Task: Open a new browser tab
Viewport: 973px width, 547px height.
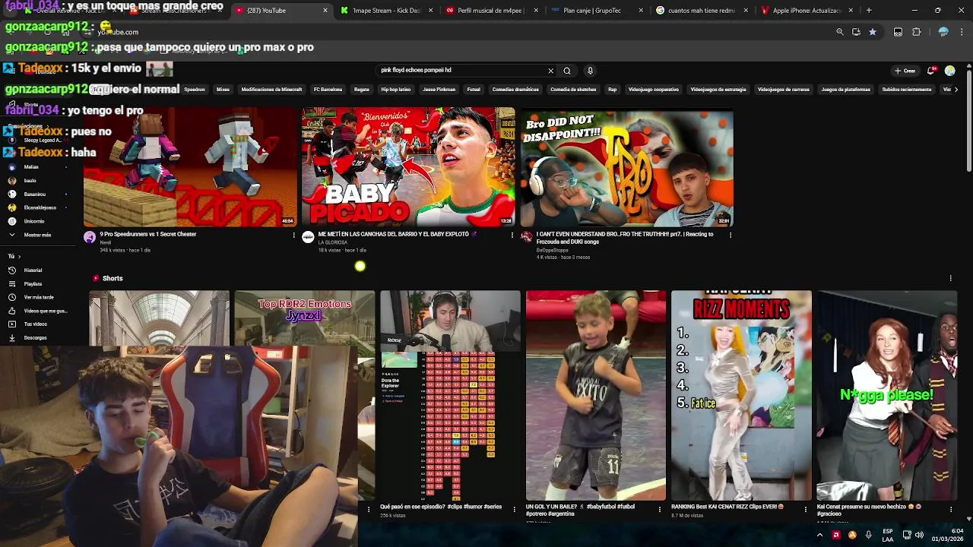Action: tap(869, 11)
